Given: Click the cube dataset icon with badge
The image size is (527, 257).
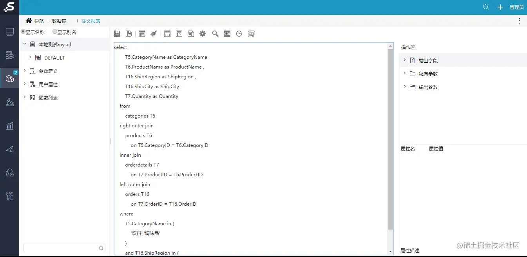Looking at the screenshot, I should point(10,78).
